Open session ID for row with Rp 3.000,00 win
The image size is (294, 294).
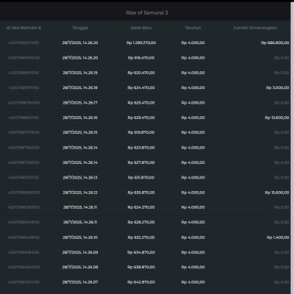[x=24, y=87]
